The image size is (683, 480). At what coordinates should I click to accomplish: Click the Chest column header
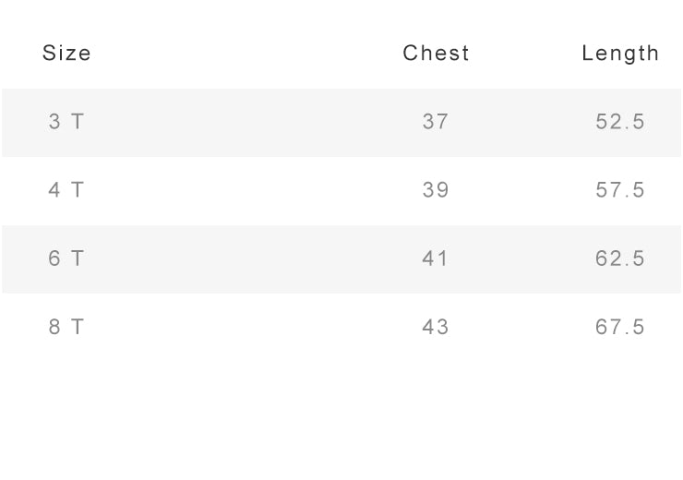pos(436,54)
